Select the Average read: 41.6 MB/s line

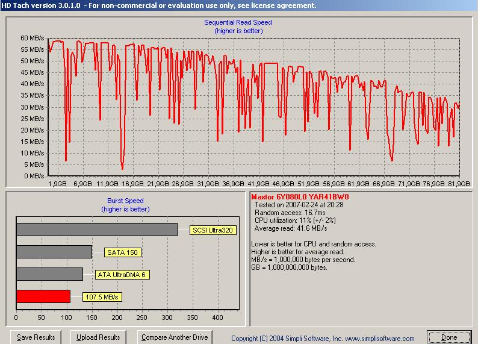coord(291,228)
